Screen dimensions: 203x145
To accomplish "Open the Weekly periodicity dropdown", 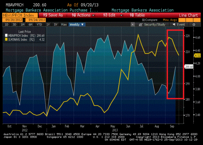I will 77,25.
